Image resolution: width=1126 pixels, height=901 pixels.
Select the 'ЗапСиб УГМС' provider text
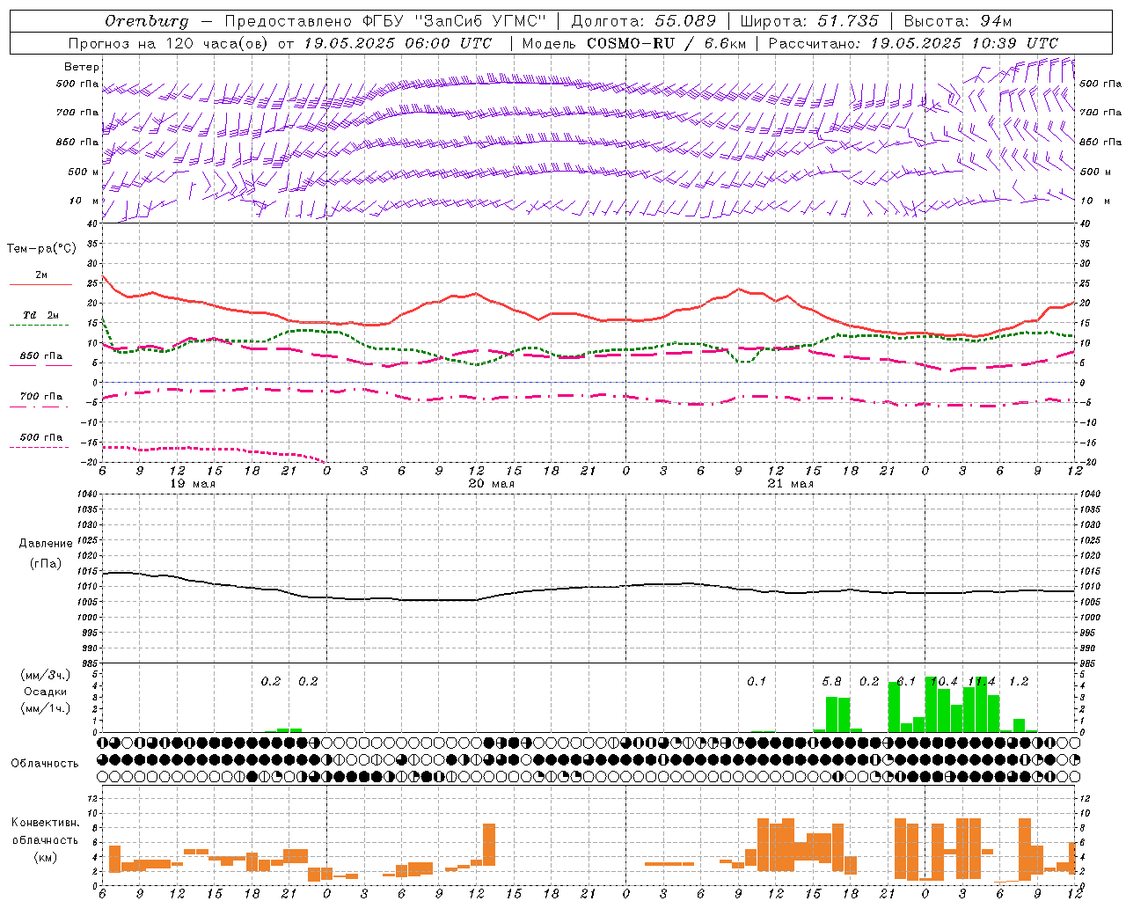(x=480, y=21)
